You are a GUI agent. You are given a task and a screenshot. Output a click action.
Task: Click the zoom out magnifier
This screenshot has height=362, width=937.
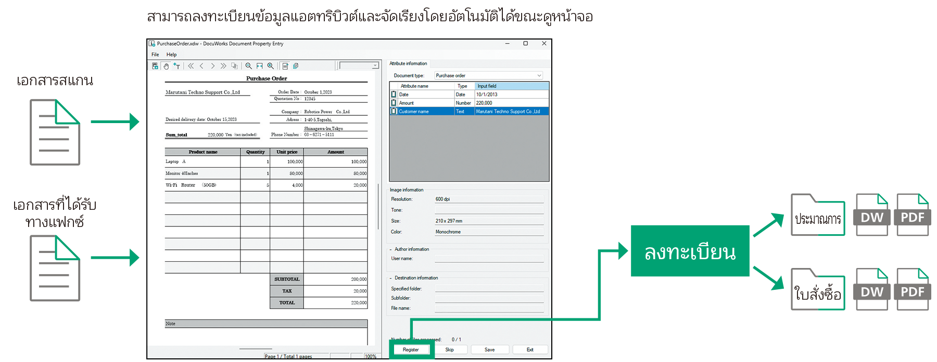point(248,66)
